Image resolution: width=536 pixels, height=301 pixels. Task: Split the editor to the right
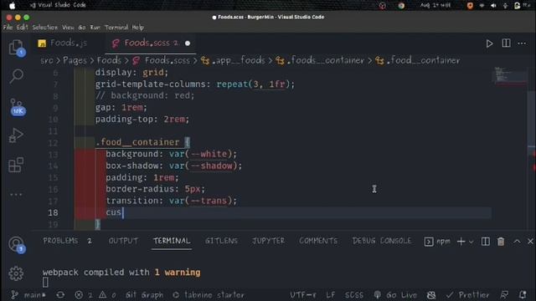(506, 43)
